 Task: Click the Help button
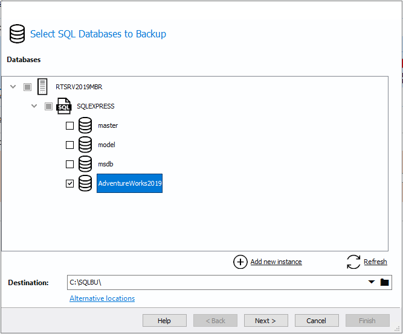click(164, 321)
